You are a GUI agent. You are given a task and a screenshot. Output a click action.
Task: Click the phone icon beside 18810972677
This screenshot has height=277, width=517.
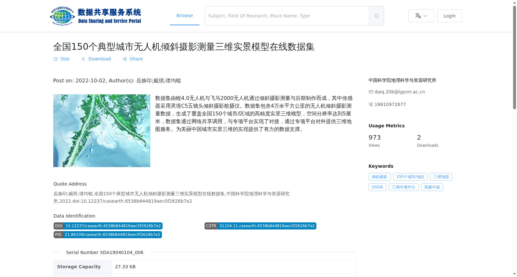[x=371, y=104]
